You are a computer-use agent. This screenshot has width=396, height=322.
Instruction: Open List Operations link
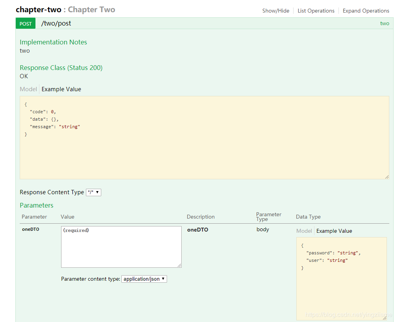(316, 11)
